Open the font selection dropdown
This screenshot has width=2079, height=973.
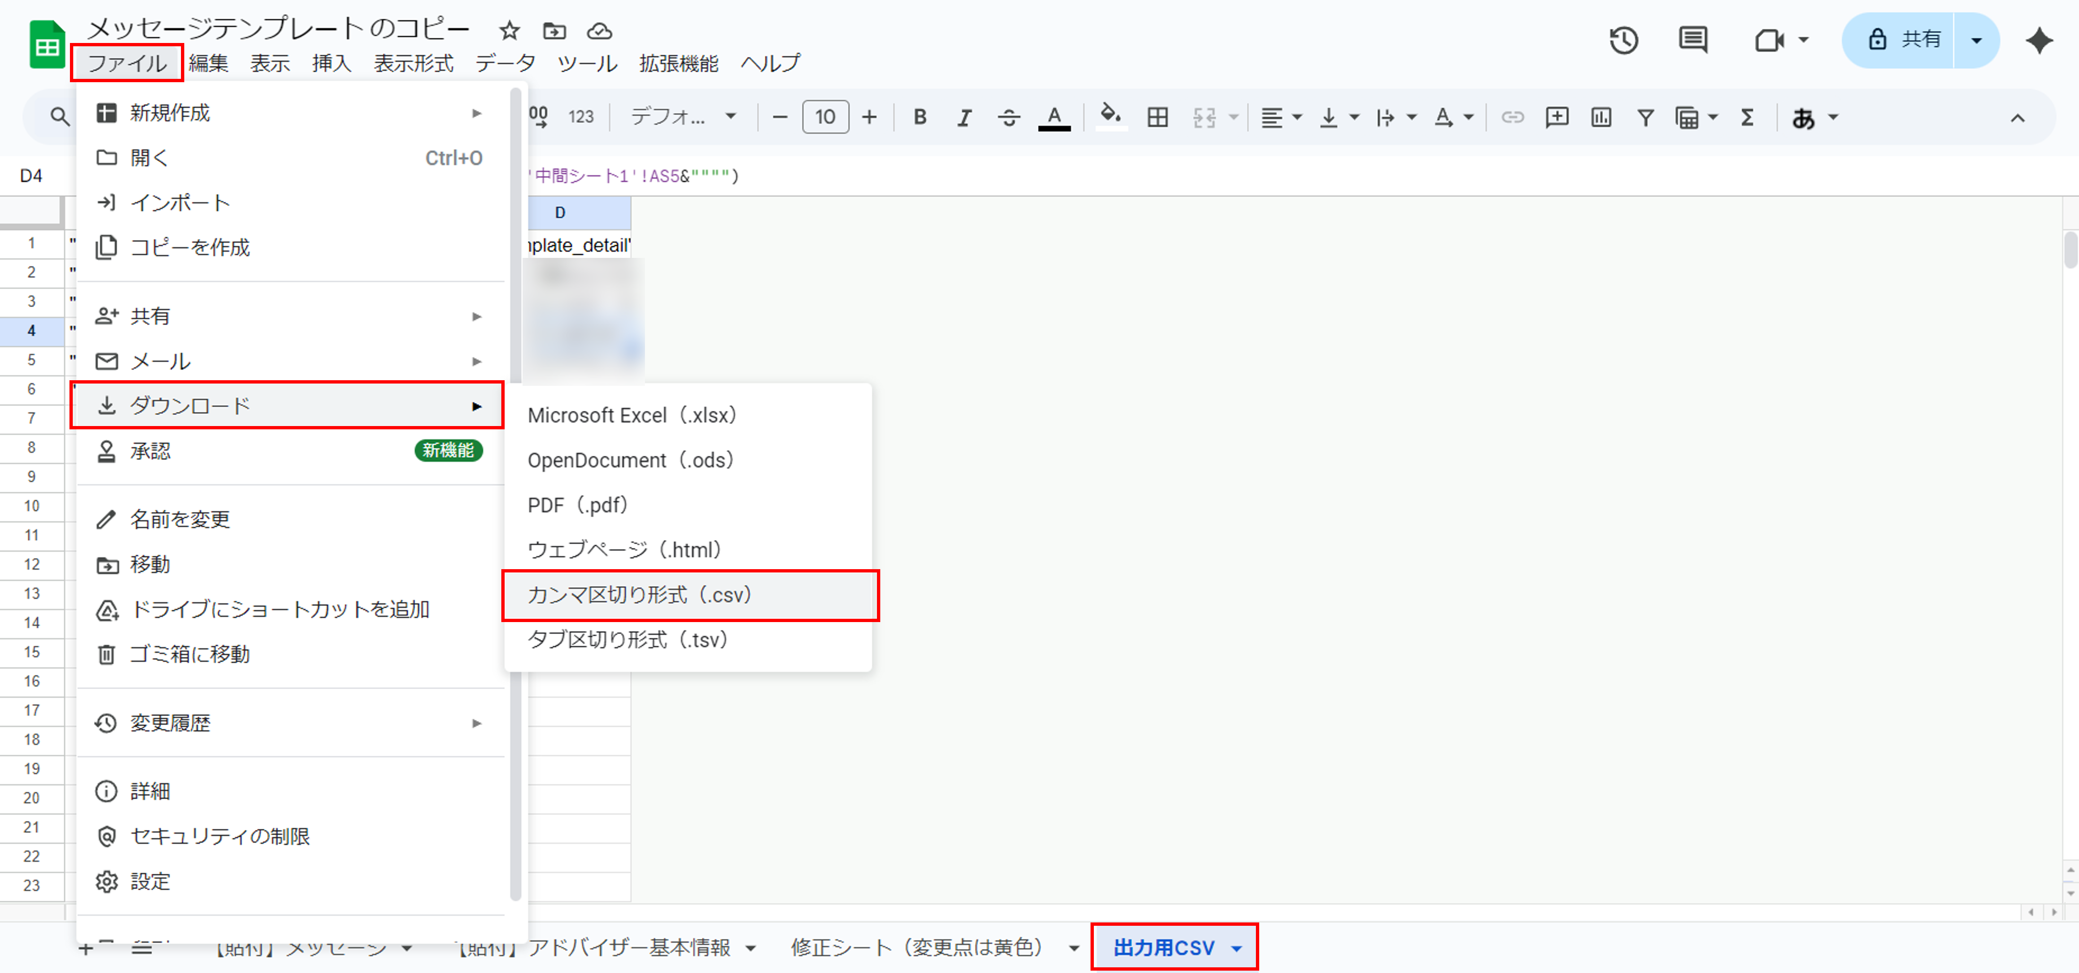coord(682,117)
